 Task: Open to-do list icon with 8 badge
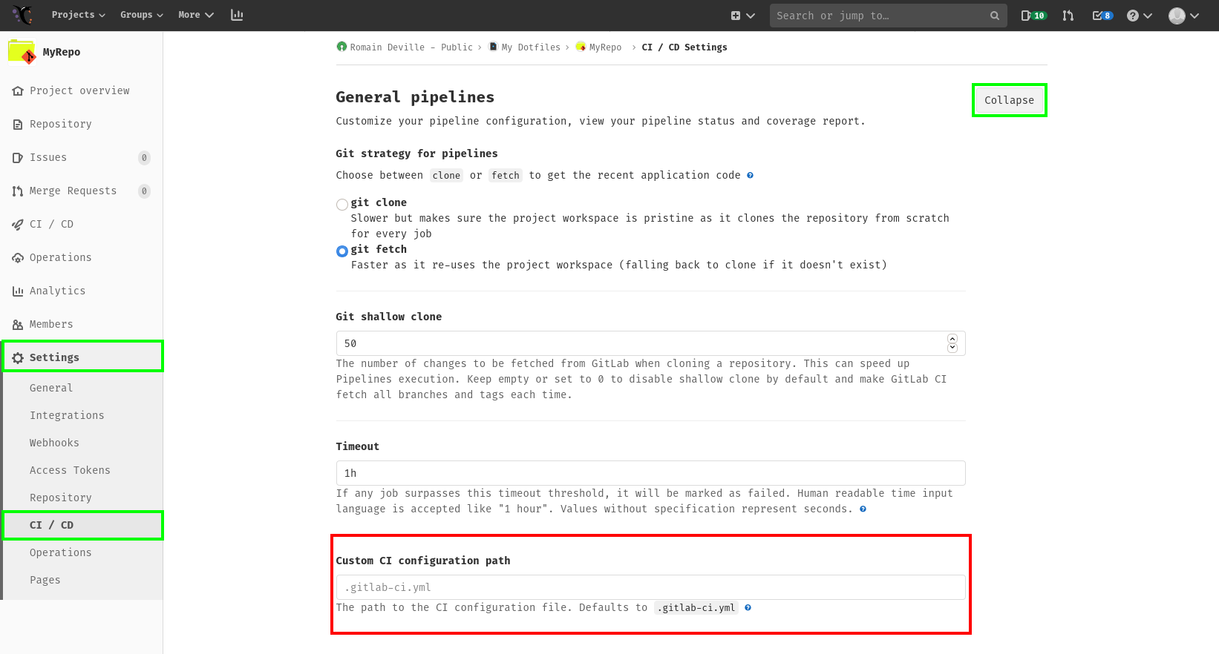tap(1102, 16)
